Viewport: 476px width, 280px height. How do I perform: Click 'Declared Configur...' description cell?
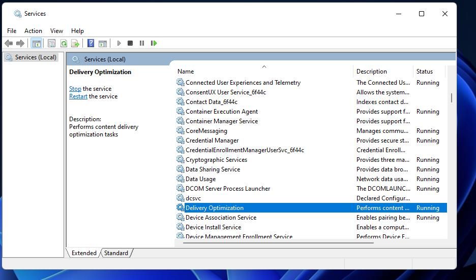coord(383,198)
